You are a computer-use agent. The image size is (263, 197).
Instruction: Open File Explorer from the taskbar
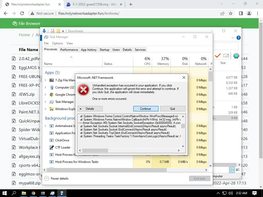[24, 193]
